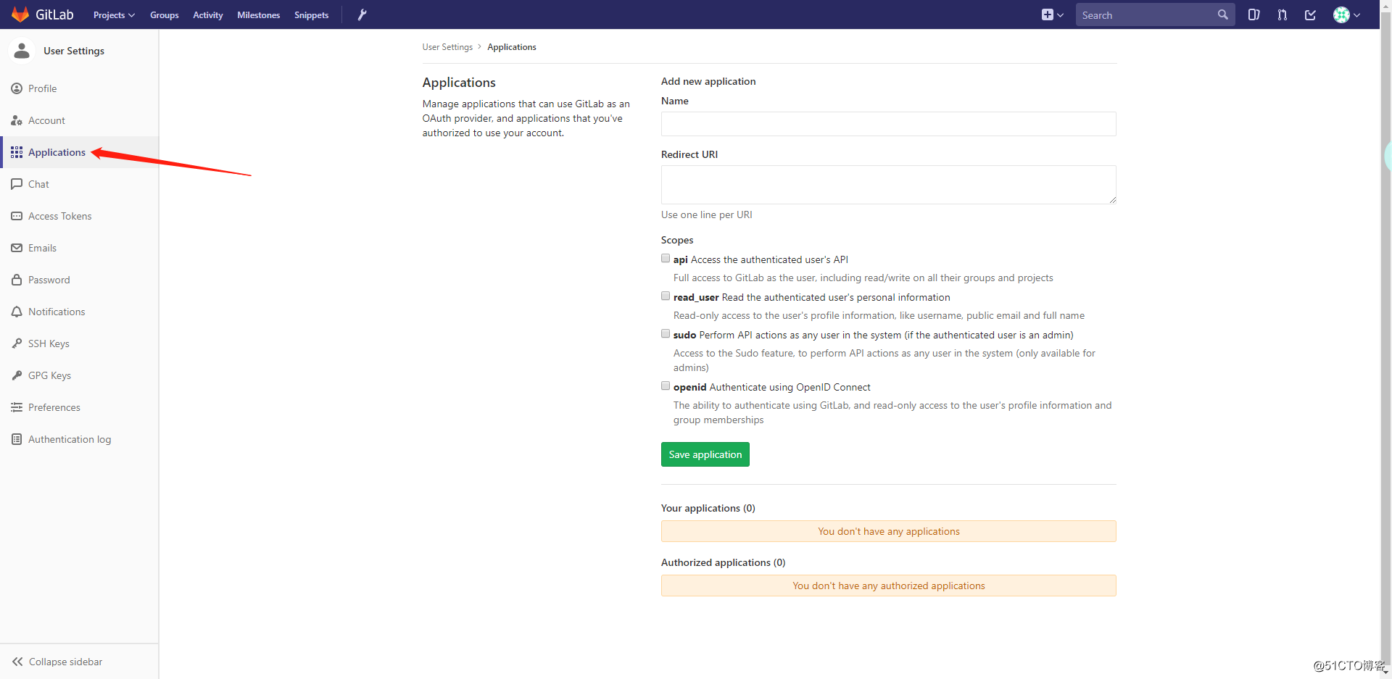Open the Groups menu
Image resolution: width=1392 pixels, height=679 pixels.
tap(165, 14)
